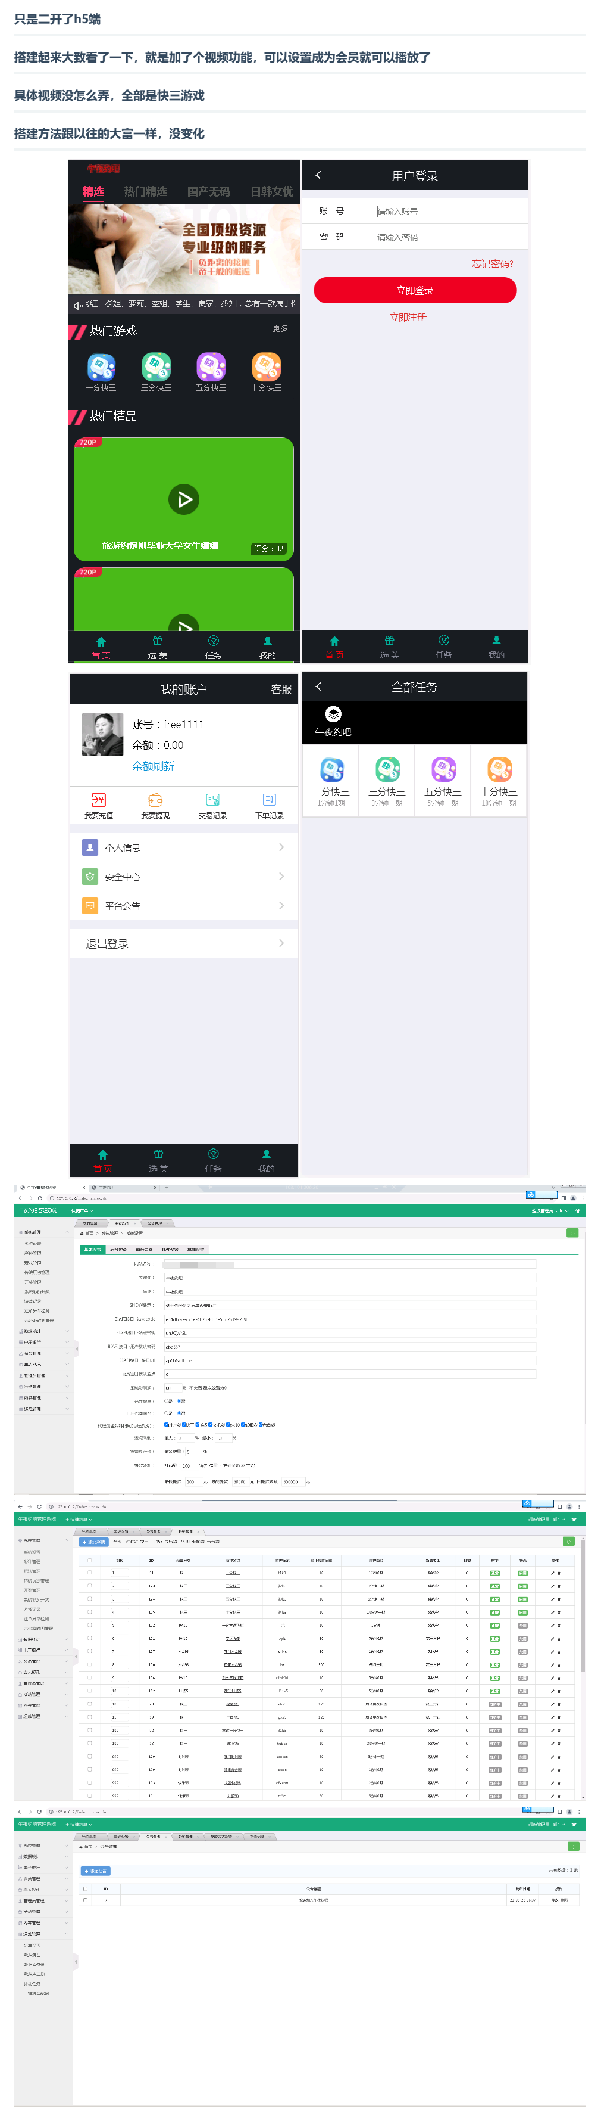Go back from the 用户登录 screen
This screenshot has width=598, height=2125.
point(319,176)
